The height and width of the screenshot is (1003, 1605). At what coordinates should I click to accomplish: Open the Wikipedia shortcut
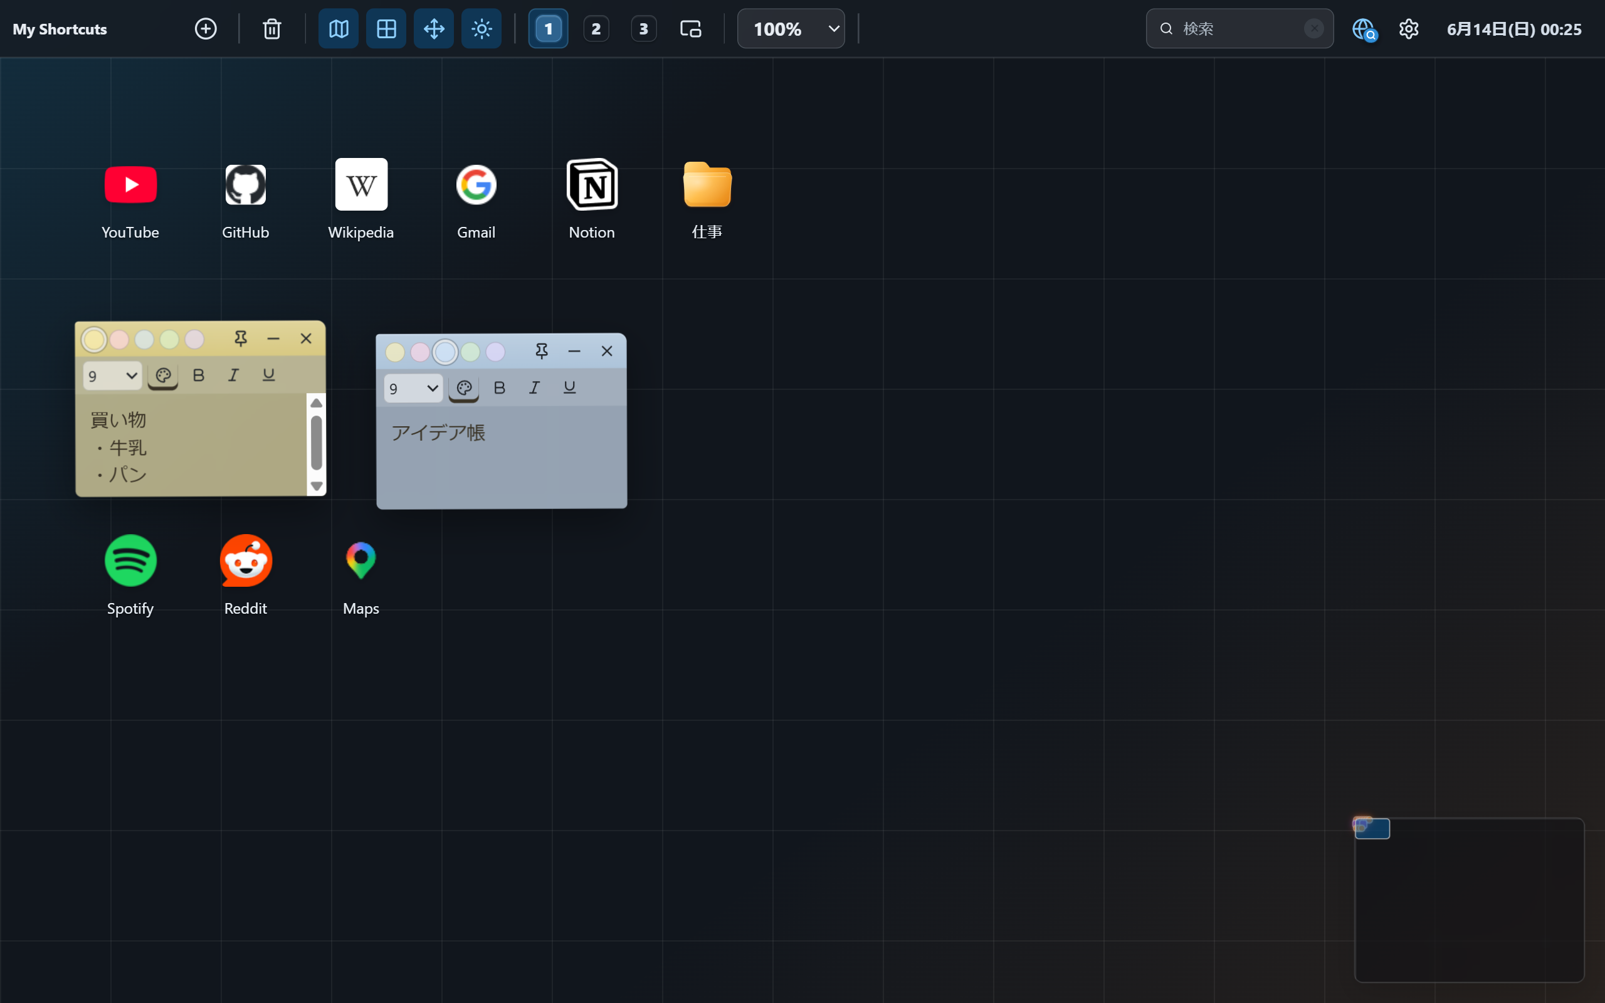[360, 184]
